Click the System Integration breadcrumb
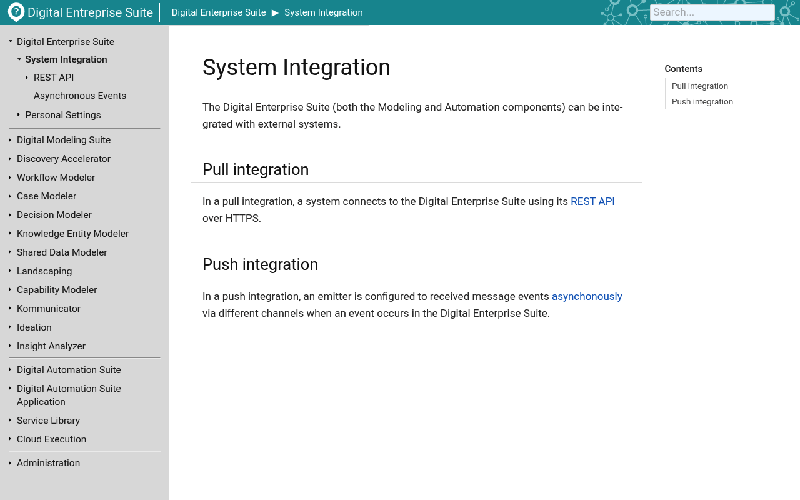 pos(324,12)
